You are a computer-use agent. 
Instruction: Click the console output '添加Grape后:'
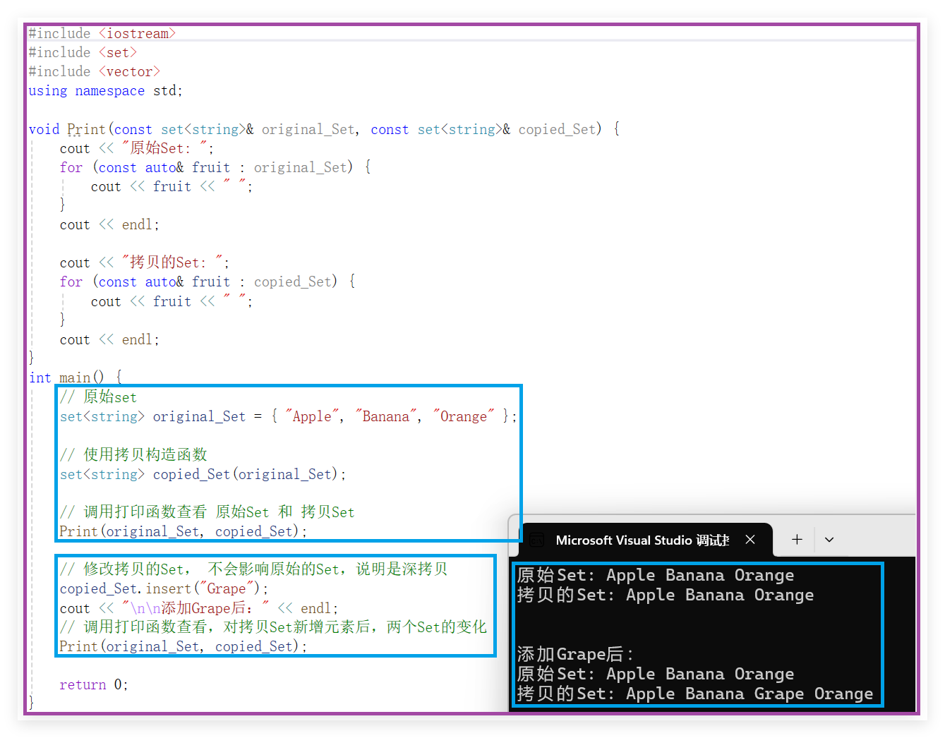pyautogui.click(x=575, y=654)
